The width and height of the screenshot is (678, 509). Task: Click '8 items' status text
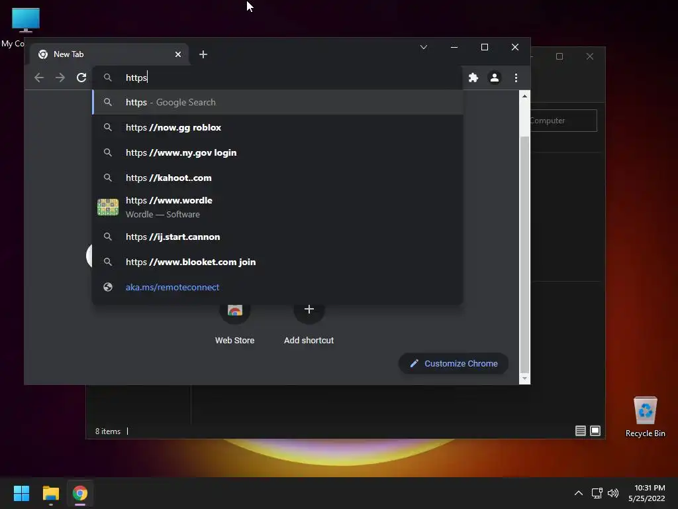(108, 431)
